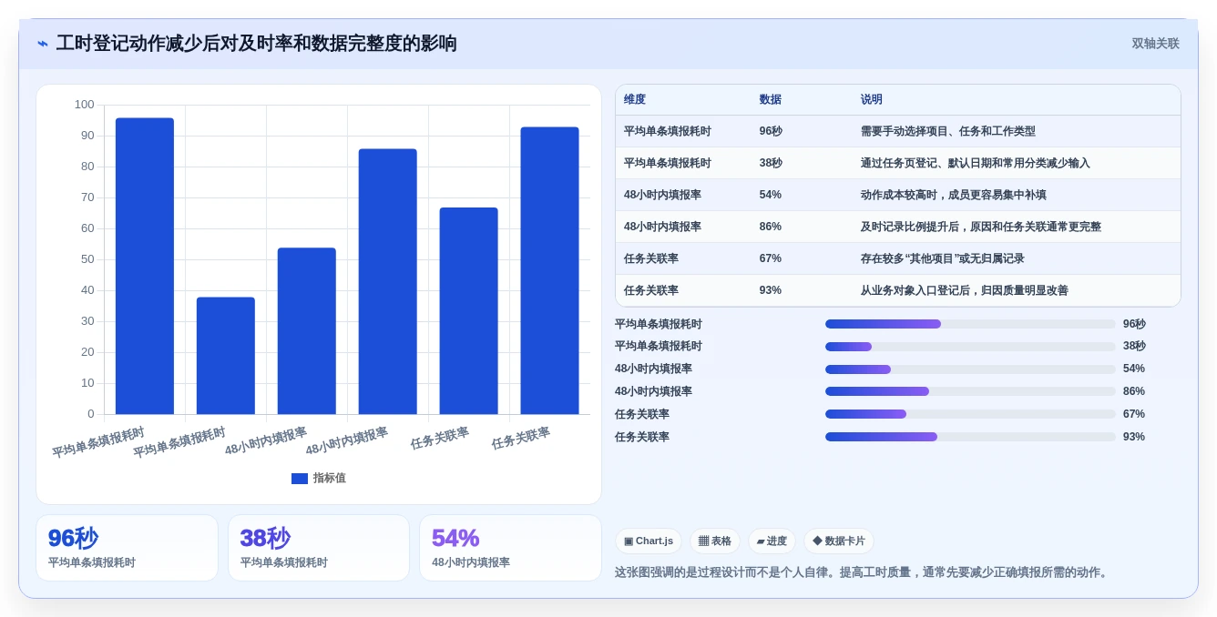Click the chart bar reaching value 67

click(469, 311)
